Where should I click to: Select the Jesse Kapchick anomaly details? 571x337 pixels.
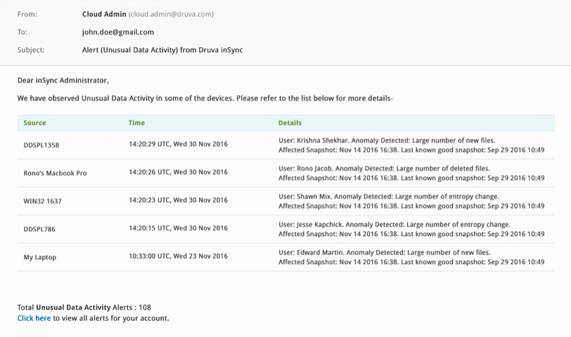coord(411,229)
